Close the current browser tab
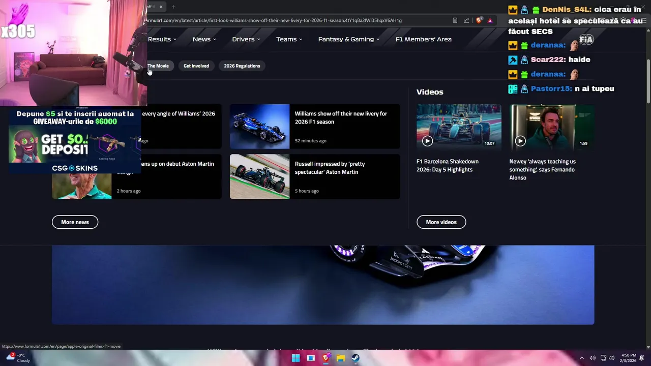The image size is (651, 366). tap(161, 7)
